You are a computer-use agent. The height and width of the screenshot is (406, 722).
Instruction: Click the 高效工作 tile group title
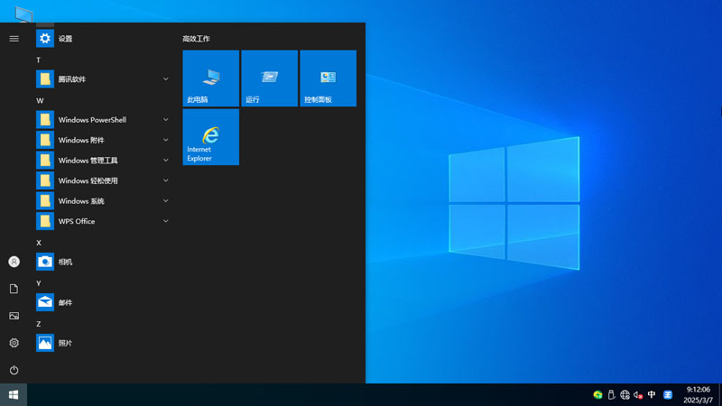tap(196, 39)
